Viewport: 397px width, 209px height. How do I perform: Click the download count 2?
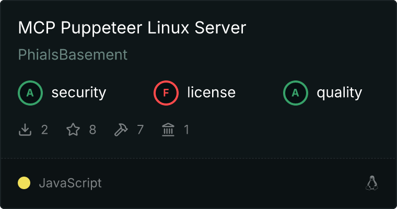pos(44,130)
